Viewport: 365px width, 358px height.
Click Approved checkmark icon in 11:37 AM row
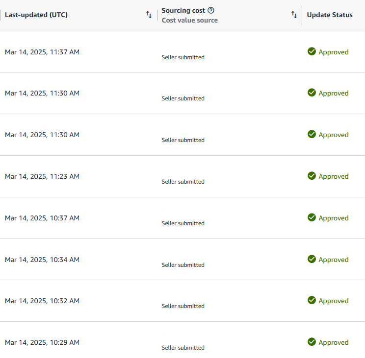(x=312, y=51)
